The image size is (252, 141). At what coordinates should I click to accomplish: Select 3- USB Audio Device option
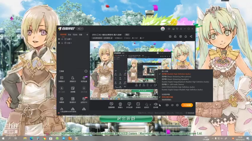click(x=173, y=84)
